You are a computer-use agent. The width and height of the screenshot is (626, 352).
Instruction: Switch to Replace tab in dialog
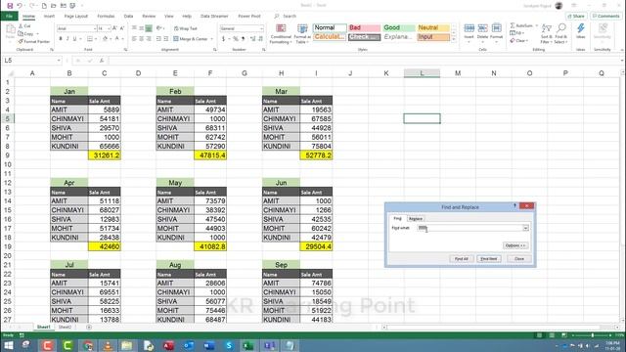[x=415, y=219]
